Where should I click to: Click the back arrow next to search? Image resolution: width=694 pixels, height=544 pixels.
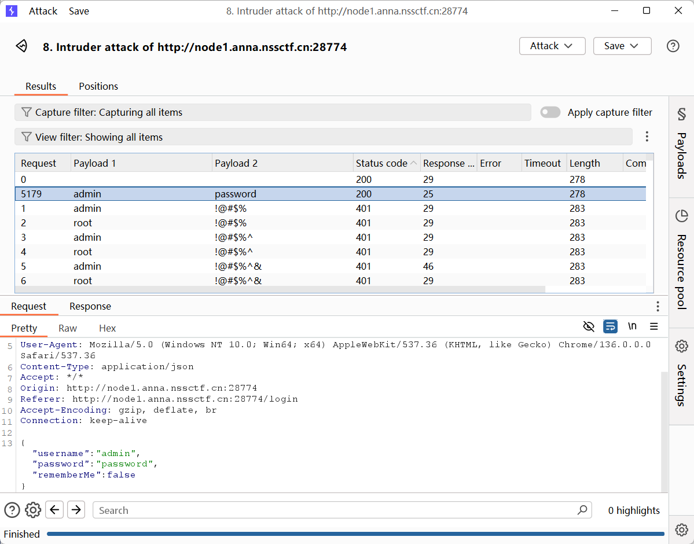[x=54, y=510]
